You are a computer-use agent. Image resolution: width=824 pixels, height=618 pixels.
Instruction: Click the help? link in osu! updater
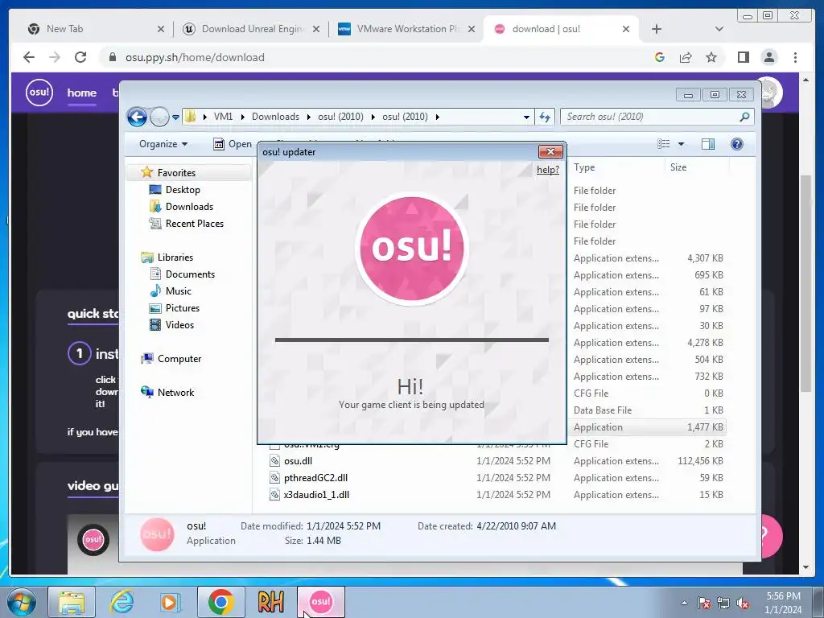547,170
